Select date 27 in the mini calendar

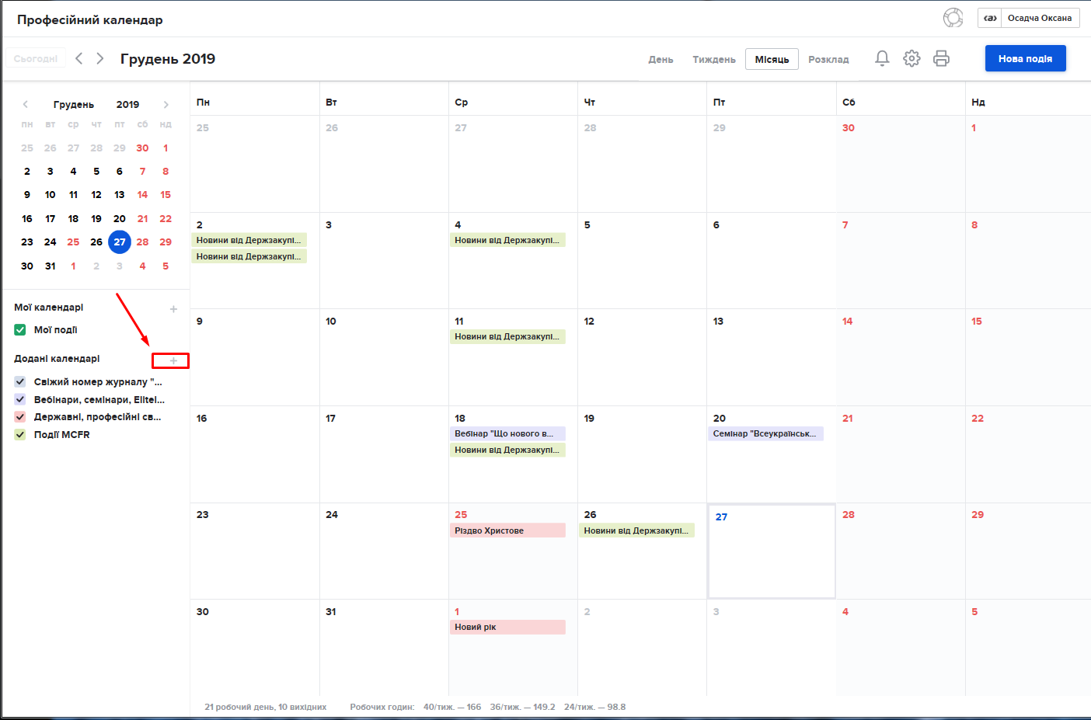point(120,242)
